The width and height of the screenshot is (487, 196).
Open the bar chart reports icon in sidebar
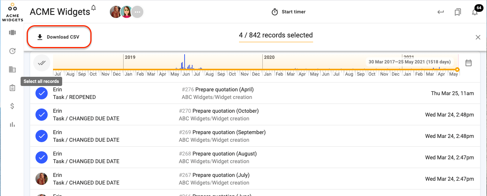pos(12,125)
